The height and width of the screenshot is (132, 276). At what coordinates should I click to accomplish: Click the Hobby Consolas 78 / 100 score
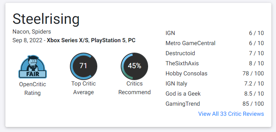click(253, 74)
